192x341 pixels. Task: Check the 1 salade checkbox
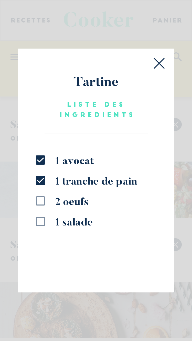pyautogui.click(x=40, y=222)
